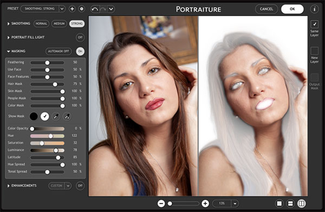Switch to vertical split preview
The width and height of the screenshot is (325, 212).
tap(302, 203)
